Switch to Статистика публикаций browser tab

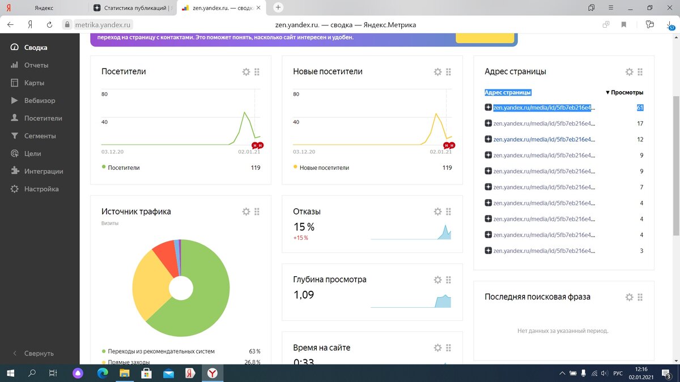134,8
